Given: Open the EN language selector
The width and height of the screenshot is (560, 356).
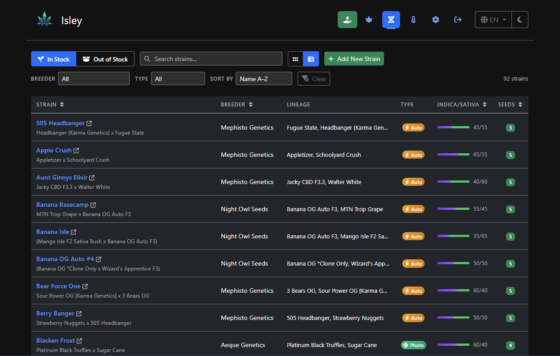Looking at the screenshot, I should tap(493, 20).
